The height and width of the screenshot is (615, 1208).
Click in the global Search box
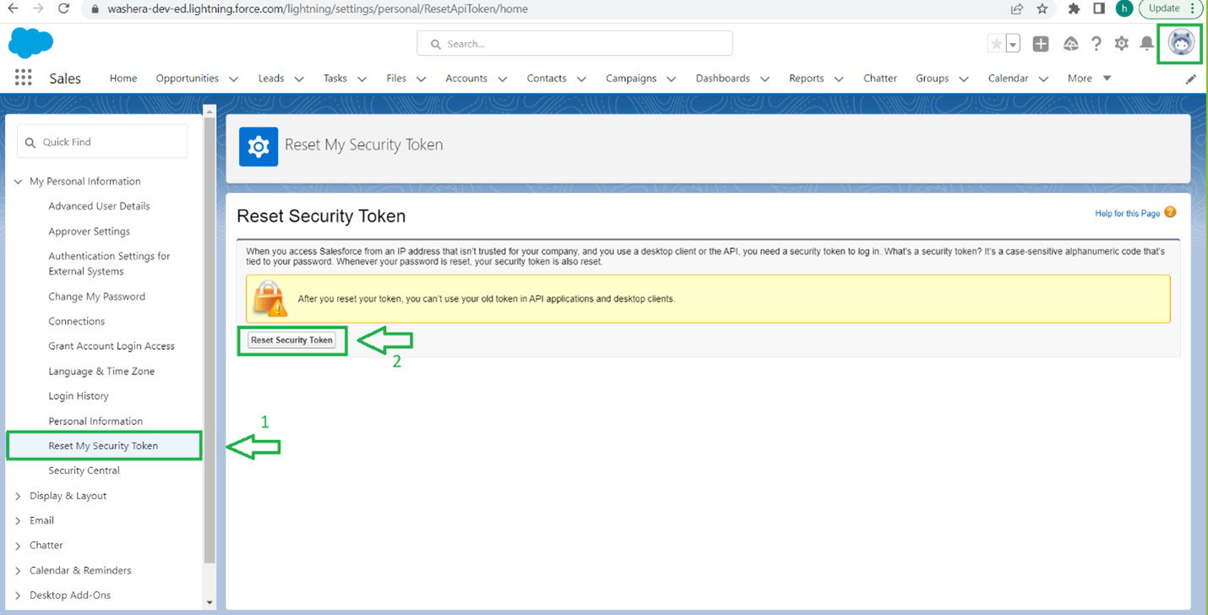pos(574,43)
